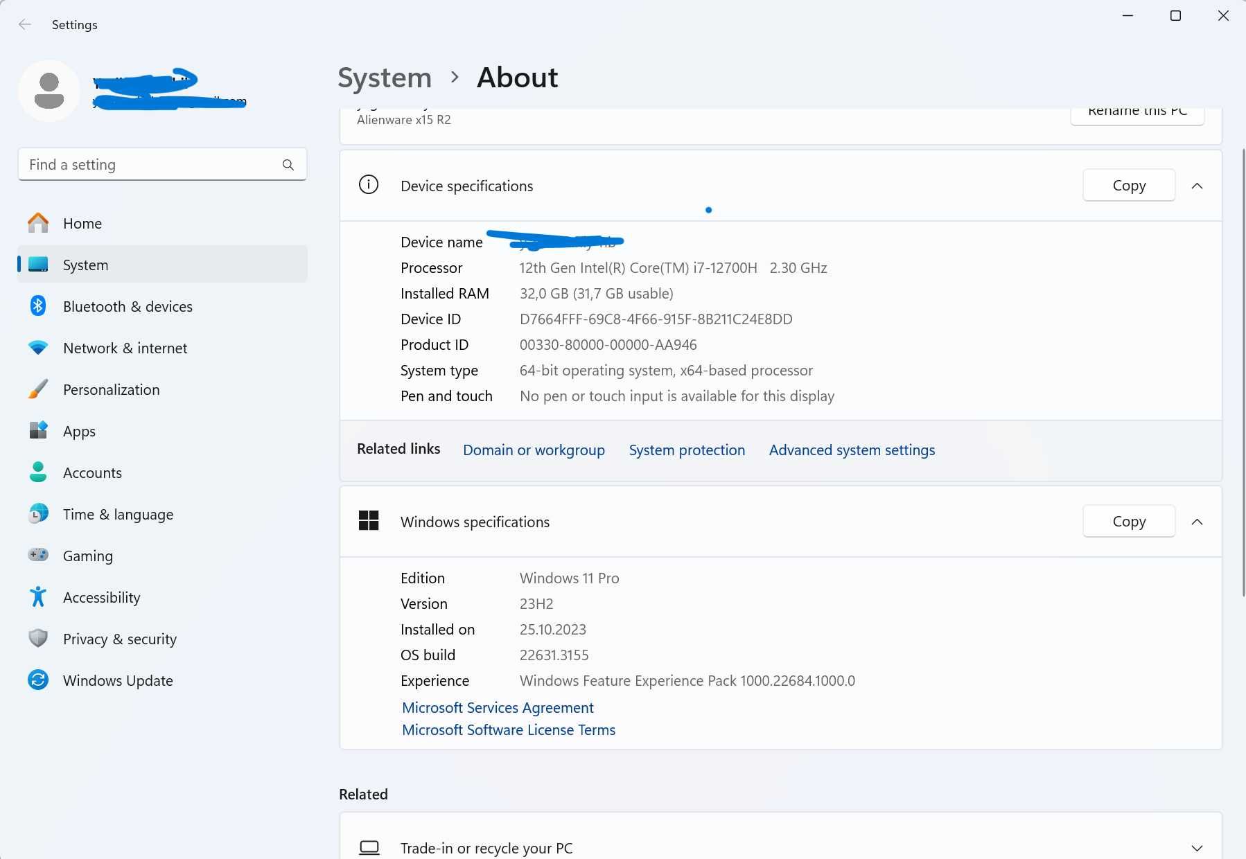Click the System monitor icon in sidebar
Viewport: 1246px width, 859px height.
pos(38,265)
